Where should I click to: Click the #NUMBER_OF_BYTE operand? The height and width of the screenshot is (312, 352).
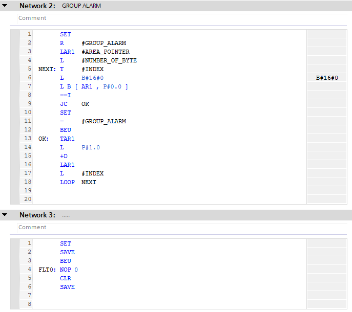coord(109,60)
